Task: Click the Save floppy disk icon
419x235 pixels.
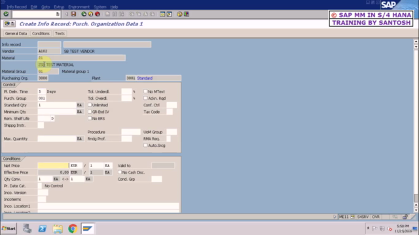Action: [73, 14]
